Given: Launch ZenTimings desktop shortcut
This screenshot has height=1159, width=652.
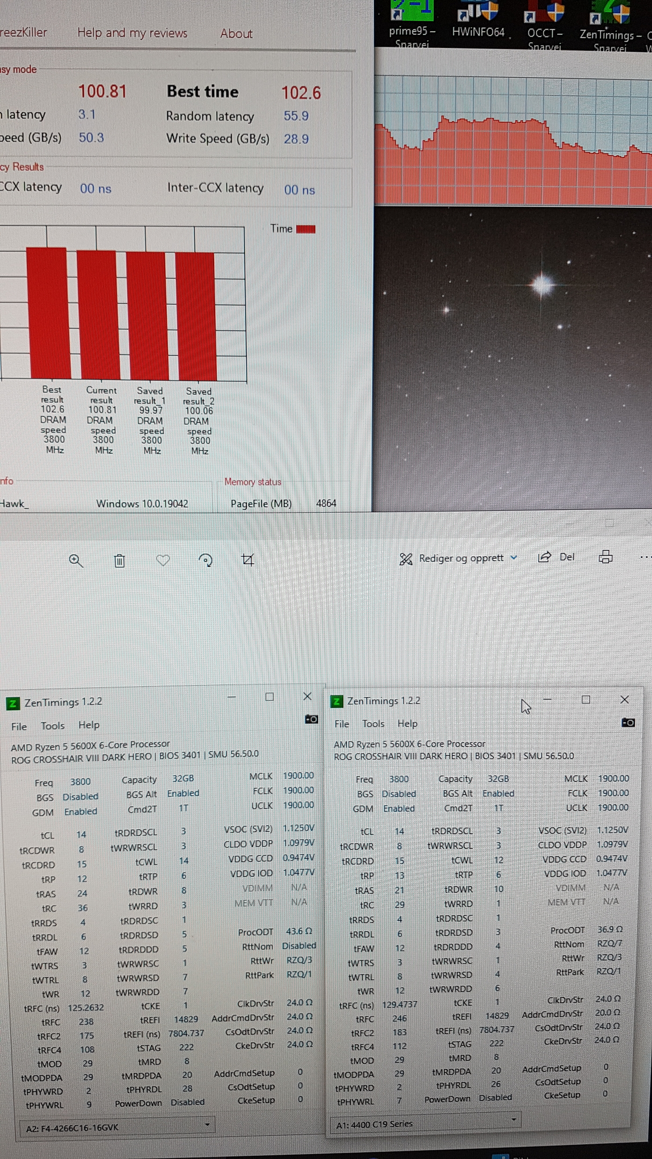Looking at the screenshot, I should (610, 26).
